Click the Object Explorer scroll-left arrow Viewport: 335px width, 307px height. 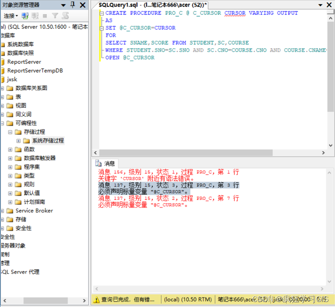pyautogui.click(x=5, y=301)
